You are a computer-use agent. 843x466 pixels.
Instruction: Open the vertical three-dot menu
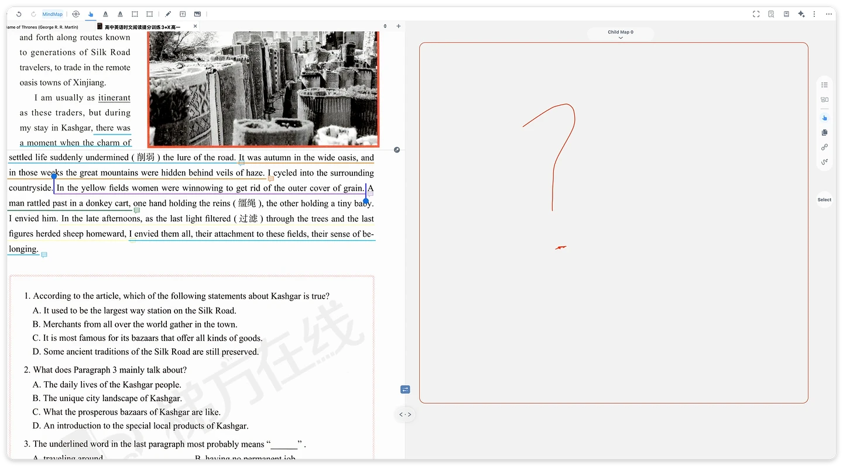815,14
